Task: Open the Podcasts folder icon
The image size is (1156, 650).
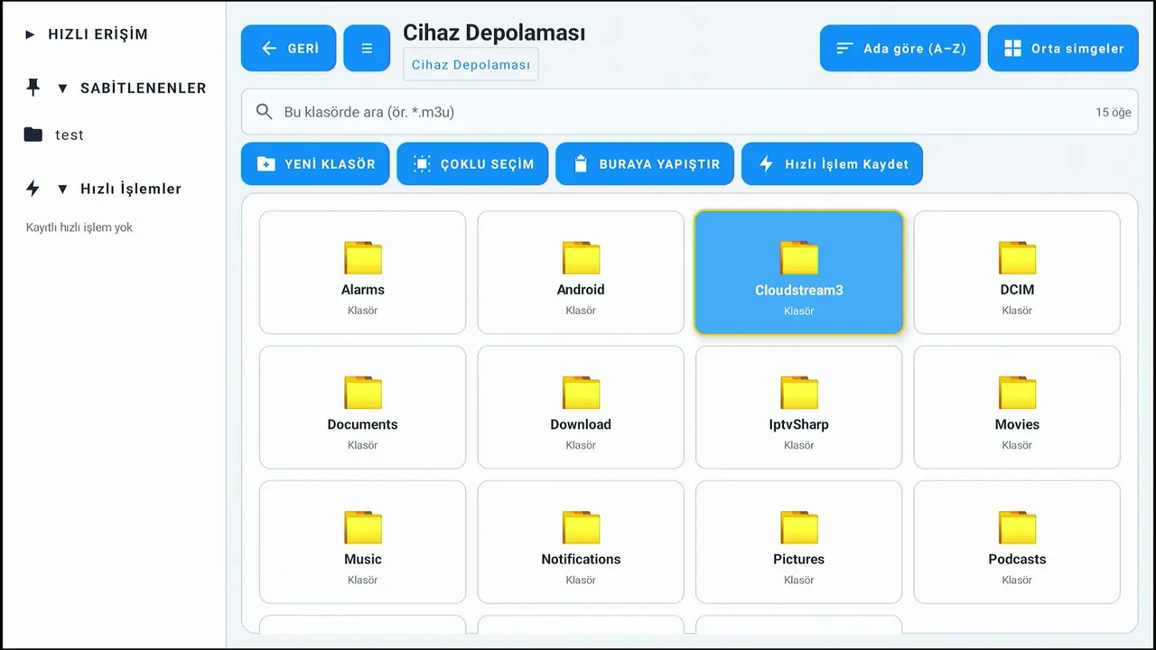Action: coord(1017,527)
